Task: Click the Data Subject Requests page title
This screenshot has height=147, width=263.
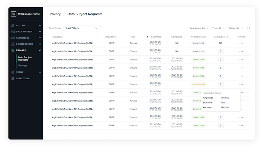Action: point(85,14)
